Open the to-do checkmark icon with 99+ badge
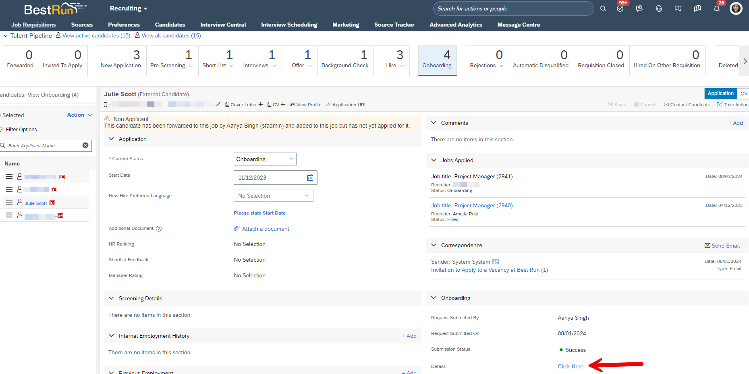Viewport: 749px width, 374px height. pyautogui.click(x=620, y=8)
